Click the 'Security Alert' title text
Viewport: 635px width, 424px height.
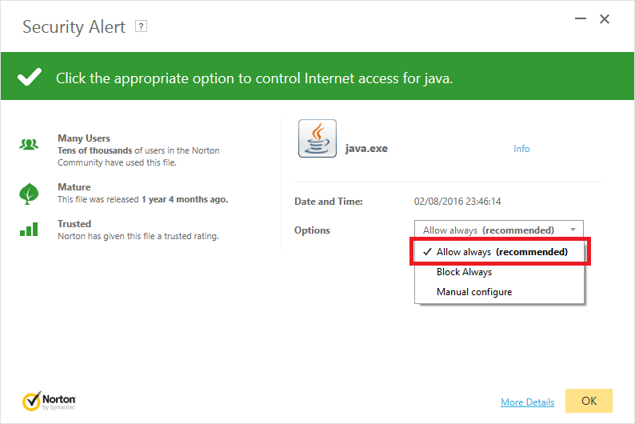pyautogui.click(x=74, y=27)
